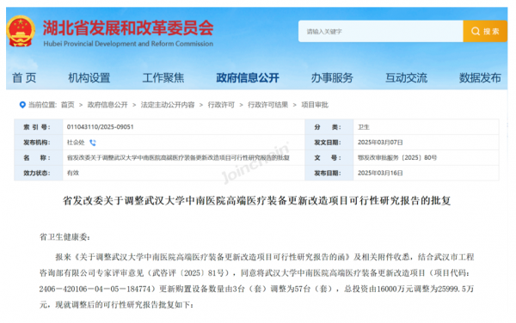The width and height of the screenshot is (516, 323).
Task: Open the 互动交流 menu item
Action: (x=406, y=78)
